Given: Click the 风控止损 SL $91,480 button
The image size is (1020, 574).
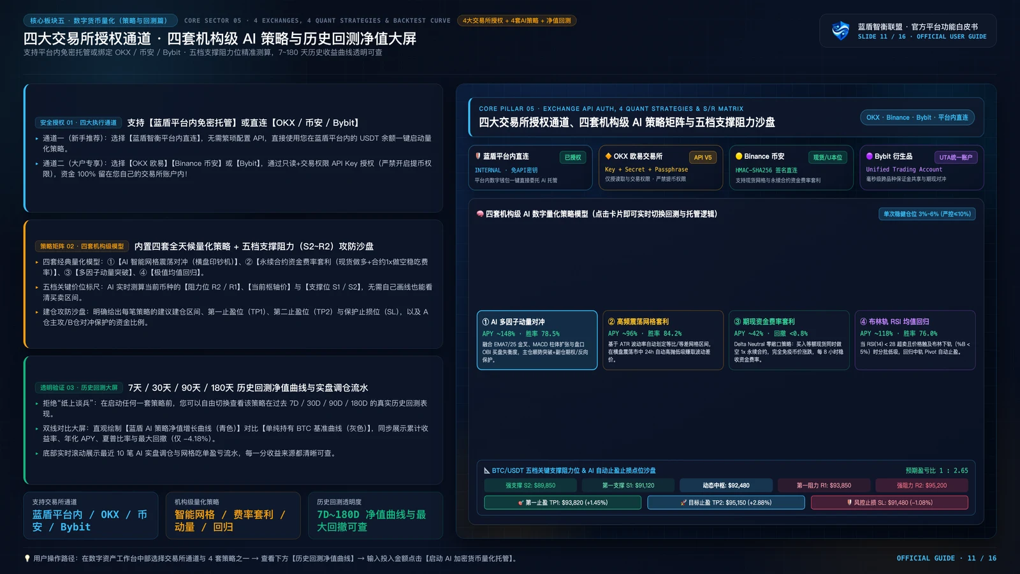Looking at the screenshot, I should pyautogui.click(x=889, y=503).
